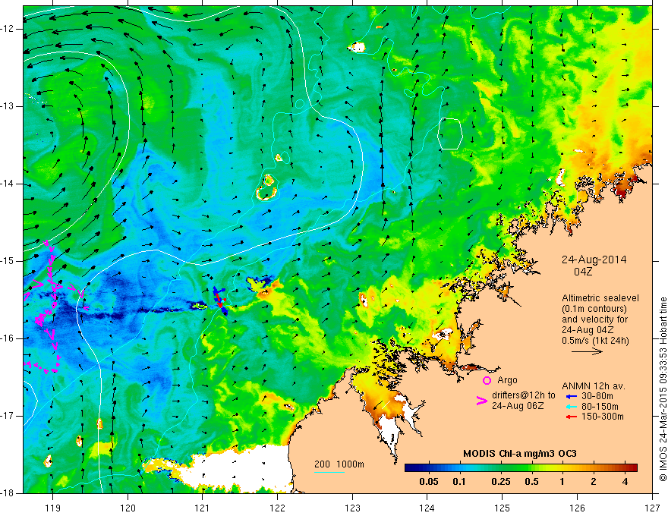The image size is (668, 516).
Task: Click the red 150-300m arrow legend icon
Action: pyautogui.click(x=572, y=417)
